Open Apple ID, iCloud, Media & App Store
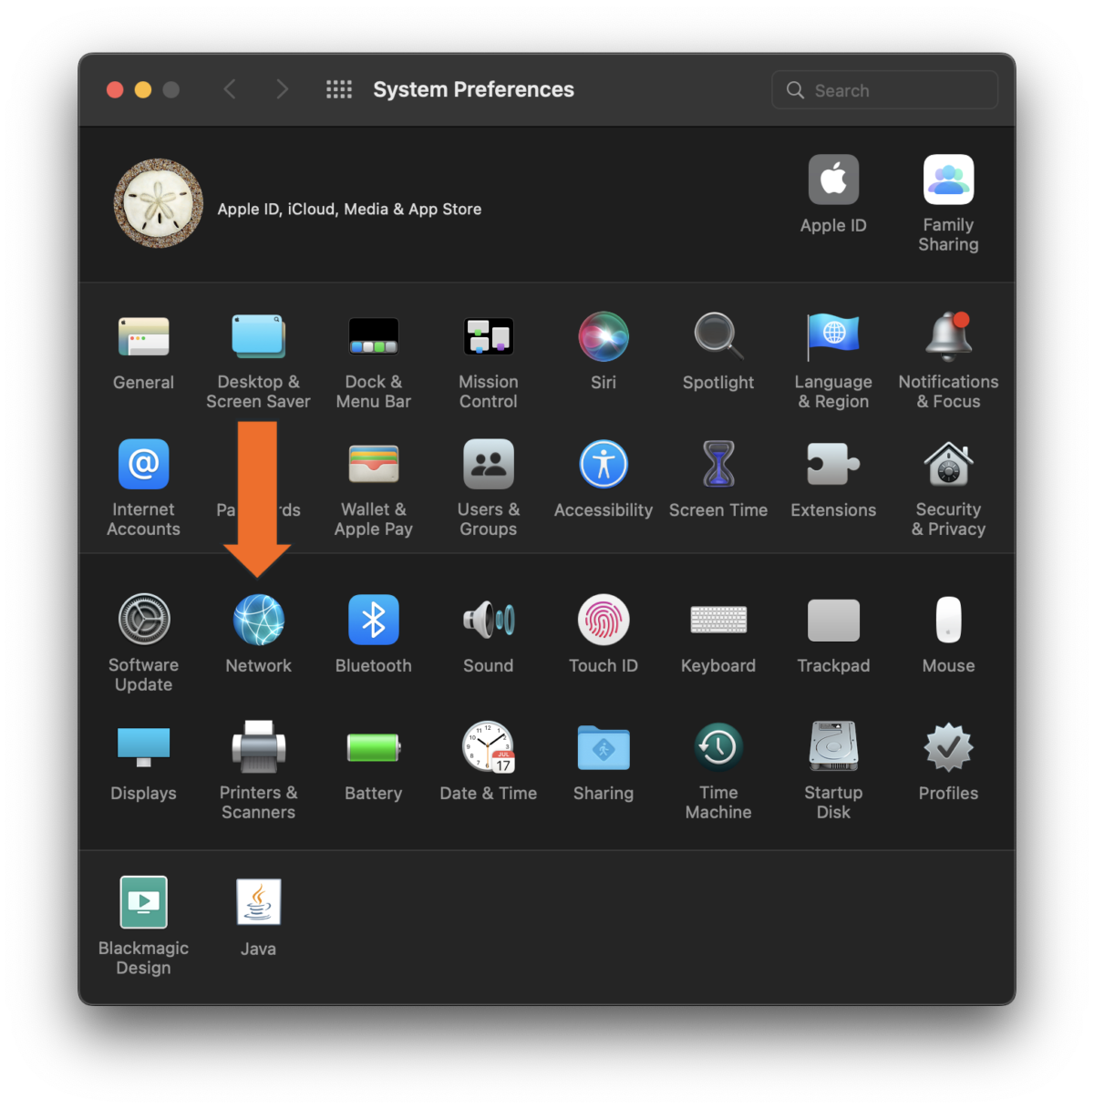 pyautogui.click(x=349, y=209)
